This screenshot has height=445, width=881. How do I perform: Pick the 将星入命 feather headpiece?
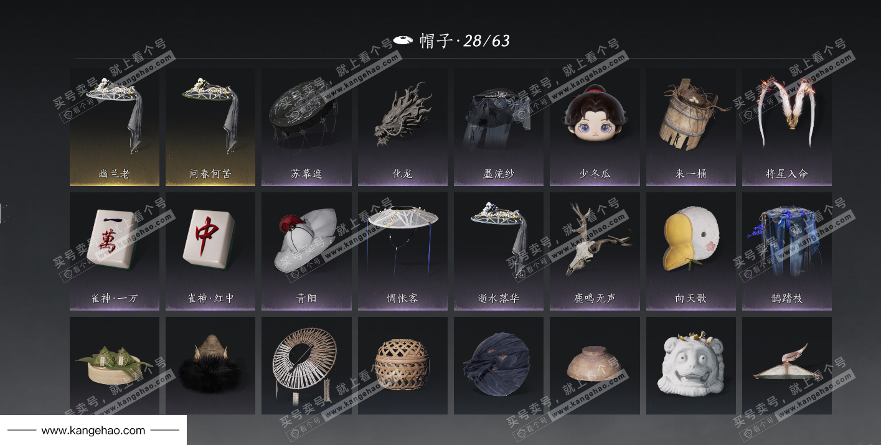click(x=787, y=127)
